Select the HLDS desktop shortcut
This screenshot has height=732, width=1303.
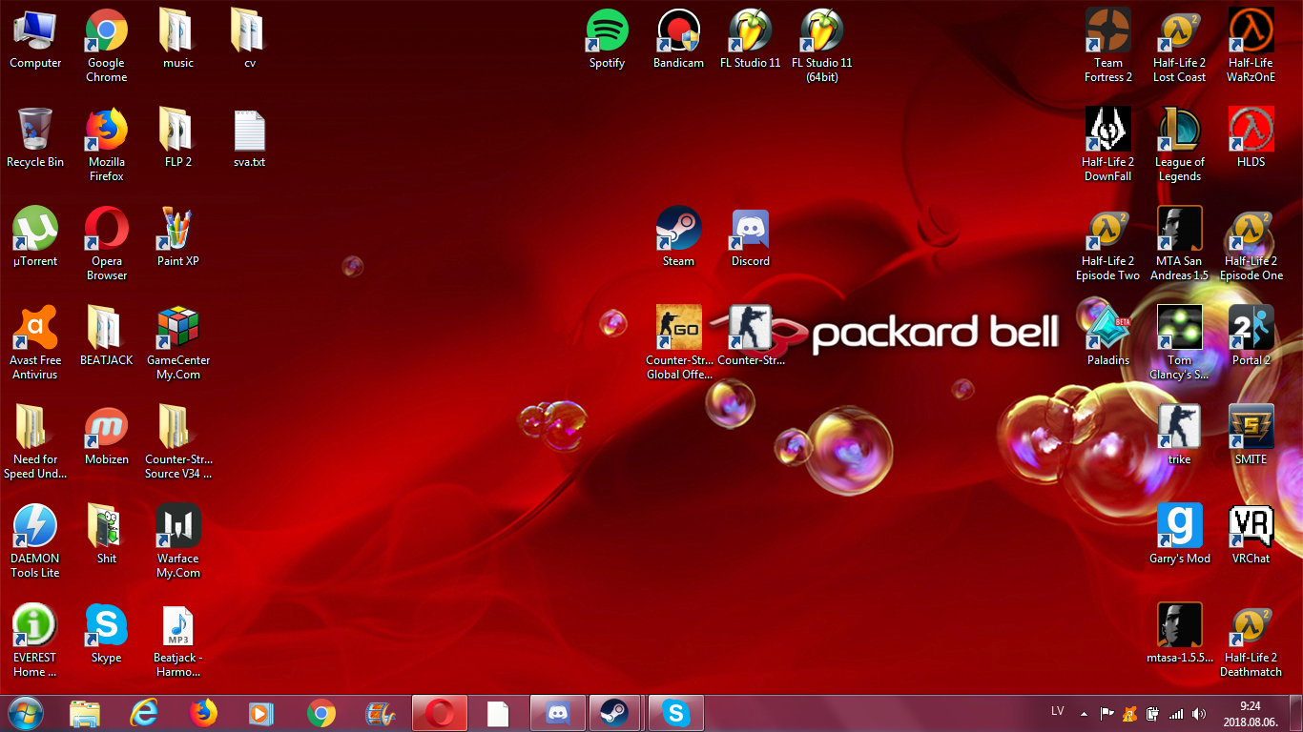tap(1251, 138)
